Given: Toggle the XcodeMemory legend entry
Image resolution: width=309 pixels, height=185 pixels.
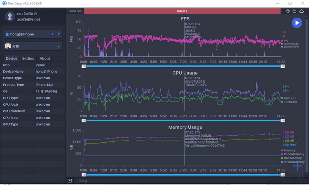Looking at the screenshot, I should [293, 154].
